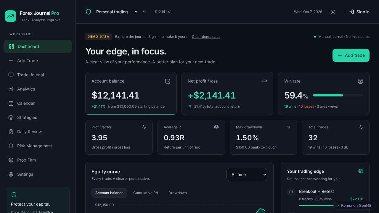The image size is (379, 213).
Task: Click the win rate progress bar
Action: (x=338, y=95)
